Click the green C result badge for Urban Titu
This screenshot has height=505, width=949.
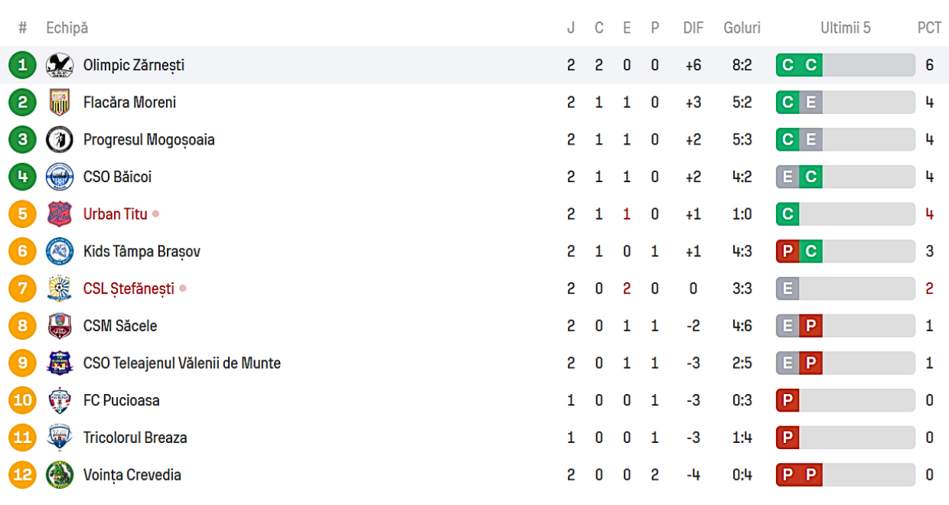(x=788, y=214)
